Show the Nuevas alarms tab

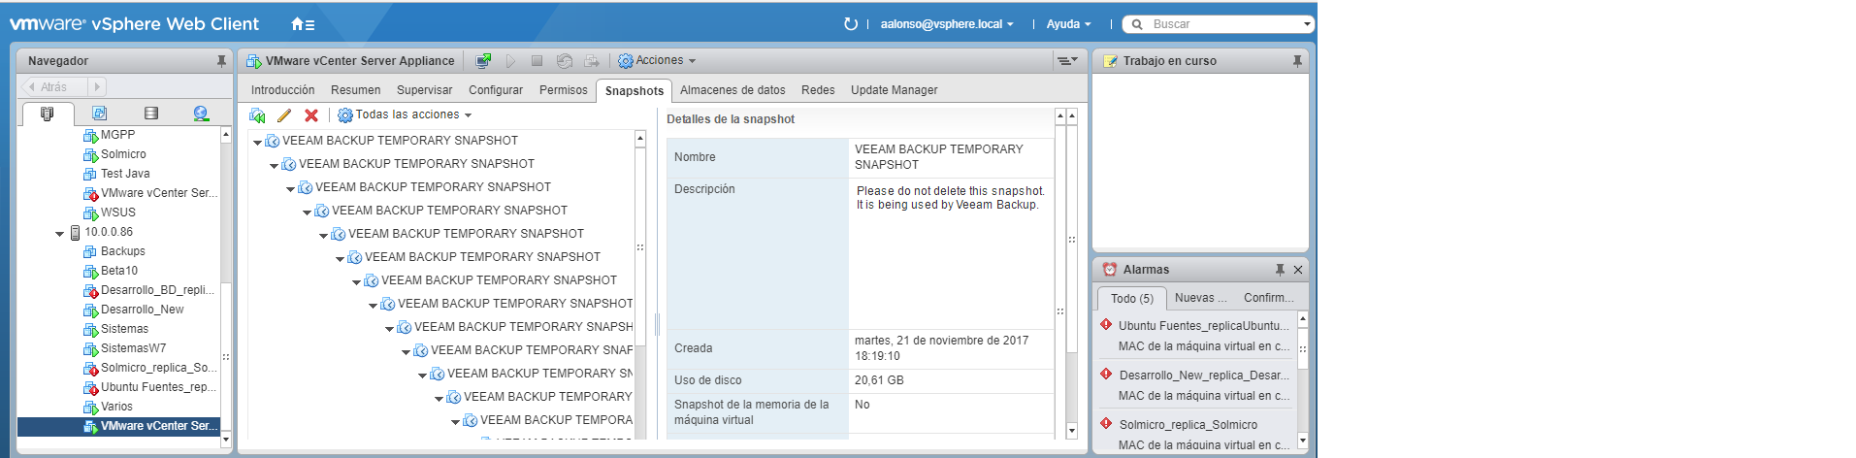1200,298
